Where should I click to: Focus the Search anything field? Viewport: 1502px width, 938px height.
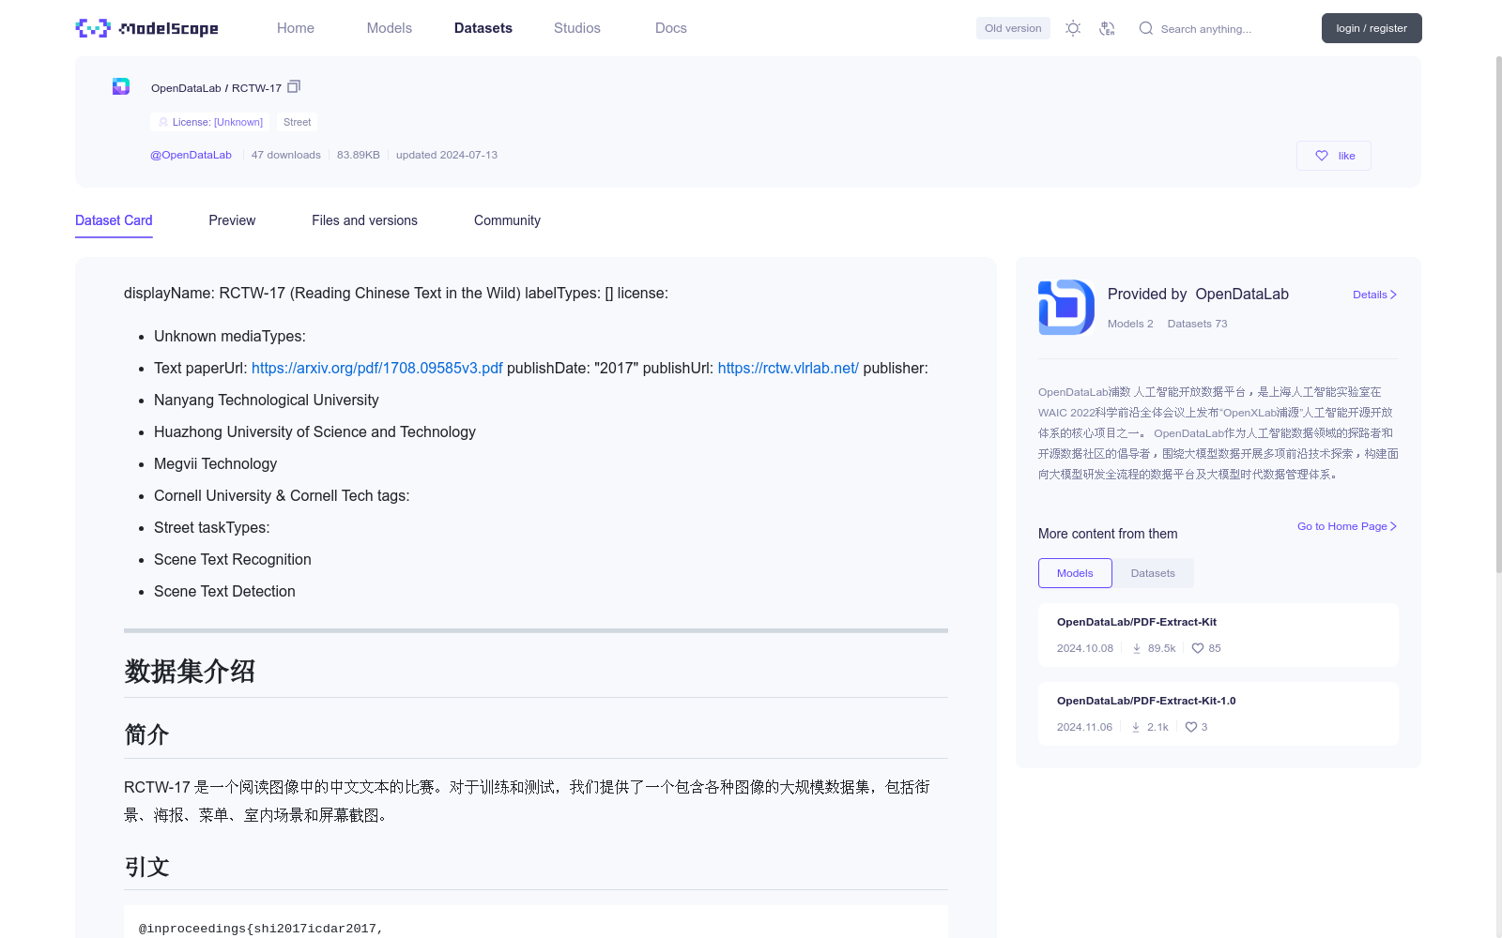tap(1220, 29)
